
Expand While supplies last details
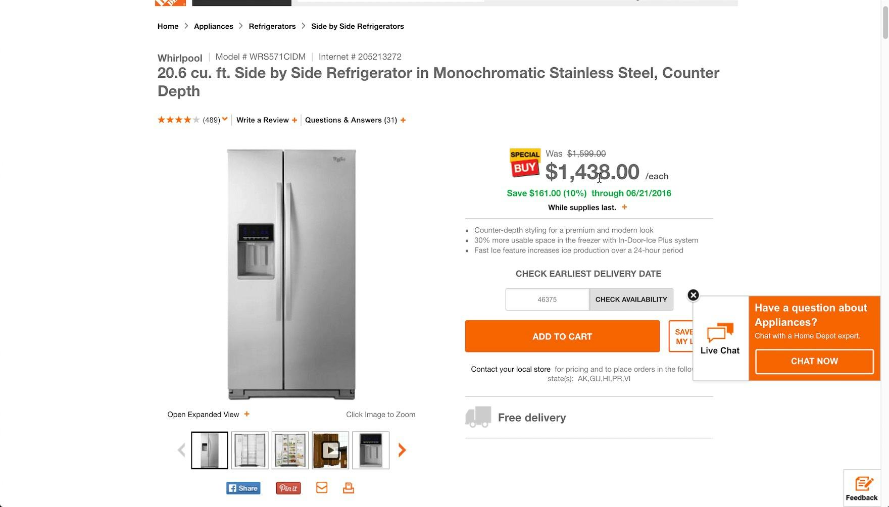tap(624, 207)
